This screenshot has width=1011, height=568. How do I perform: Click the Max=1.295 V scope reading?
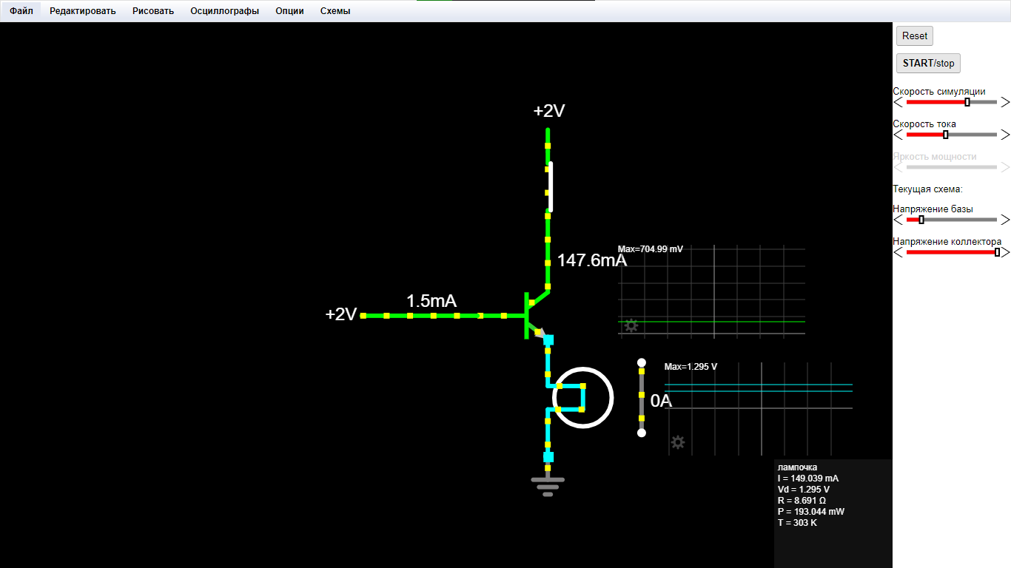(691, 367)
